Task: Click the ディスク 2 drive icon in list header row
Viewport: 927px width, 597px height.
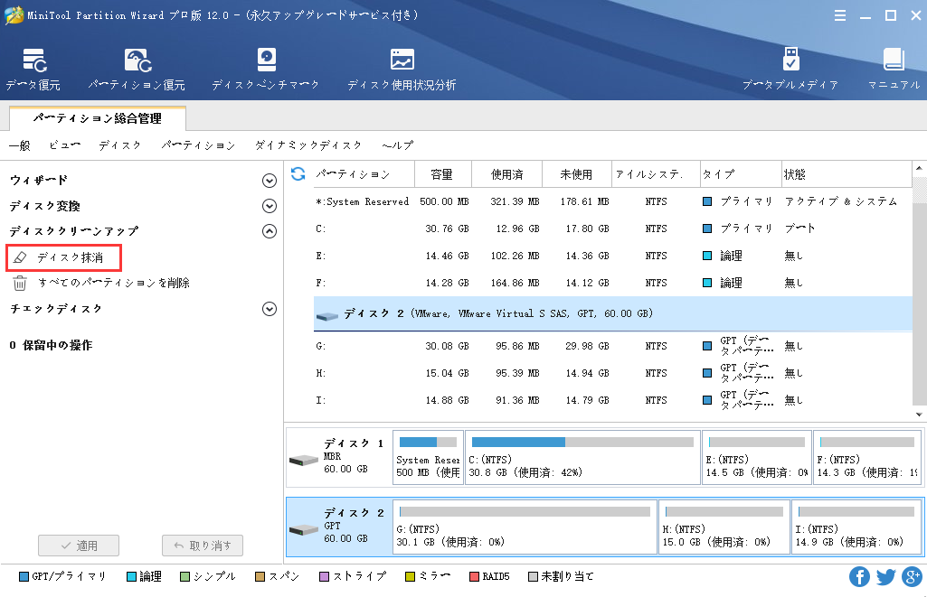Action: coord(326,314)
